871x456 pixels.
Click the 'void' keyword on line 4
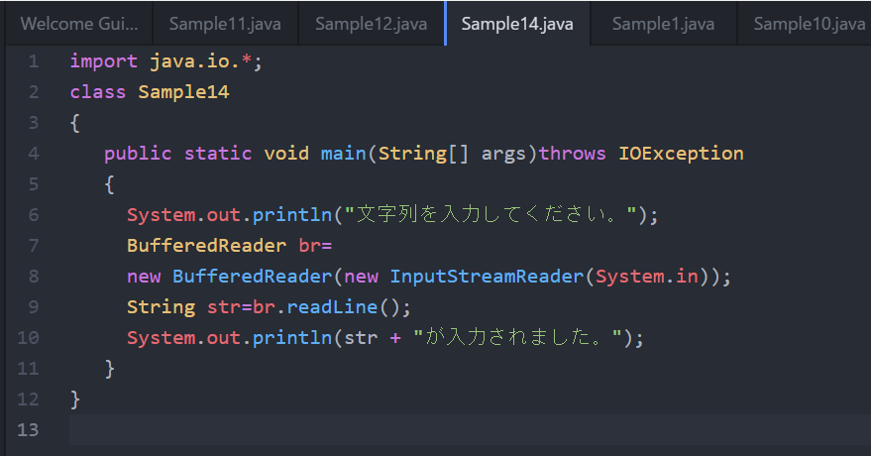pyautogui.click(x=286, y=154)
